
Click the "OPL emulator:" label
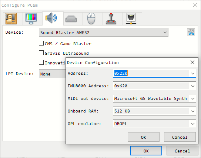click(x=84, y=124)
